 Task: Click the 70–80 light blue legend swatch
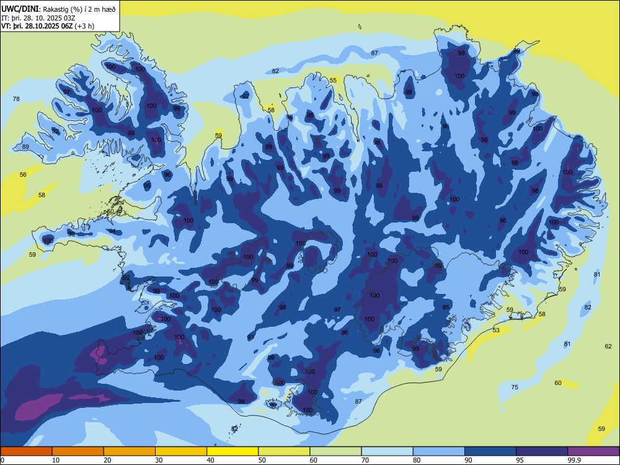click(x=387, y=451)
